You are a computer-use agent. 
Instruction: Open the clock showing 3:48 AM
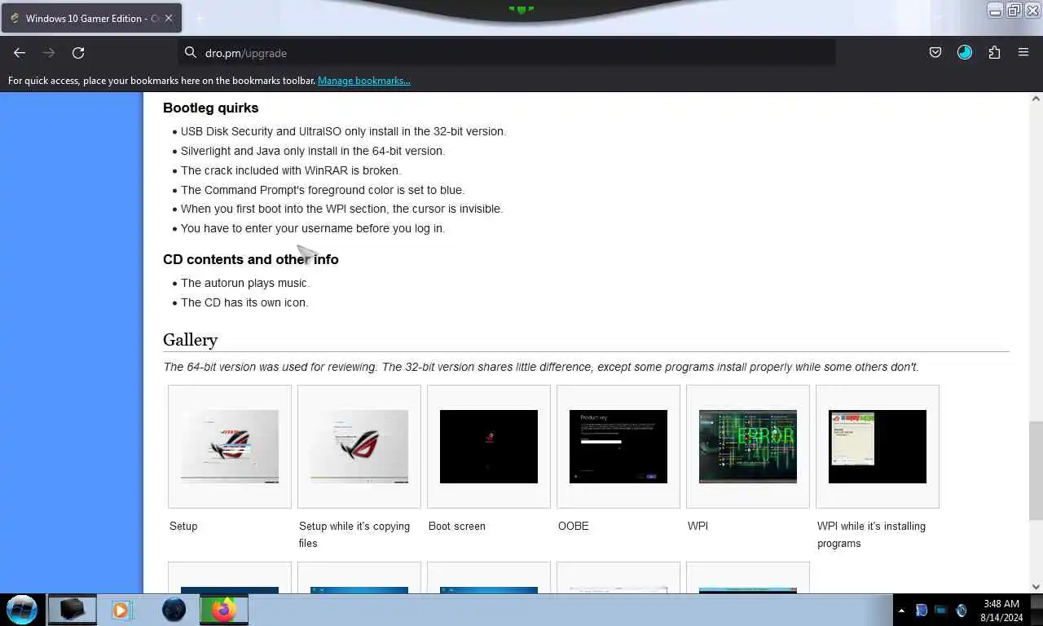1001,611
